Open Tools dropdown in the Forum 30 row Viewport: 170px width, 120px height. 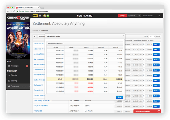[x=156, y=106]
